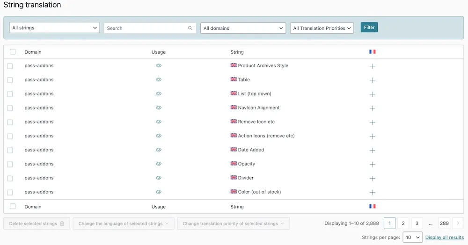Screen dimensions: 468x245
Task: Select all strings via header checkbox
Action: coord(13,52)
